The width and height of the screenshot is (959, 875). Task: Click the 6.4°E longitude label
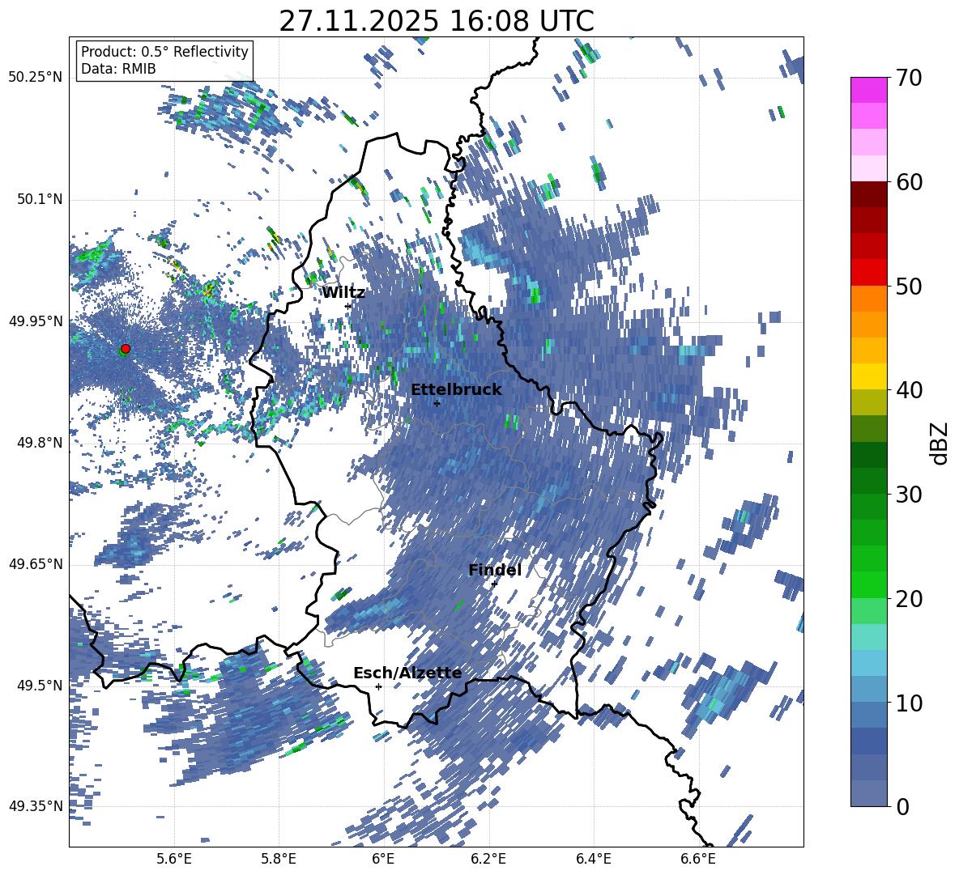[x=594, y=859]
